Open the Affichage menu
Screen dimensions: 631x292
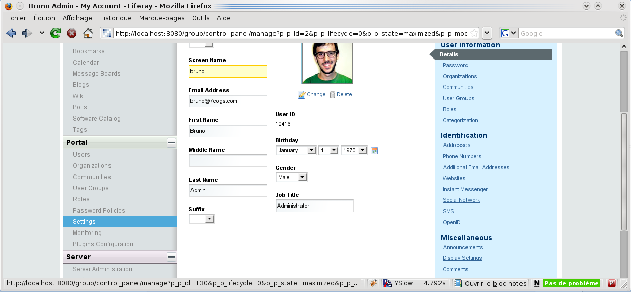click(77, 18)
